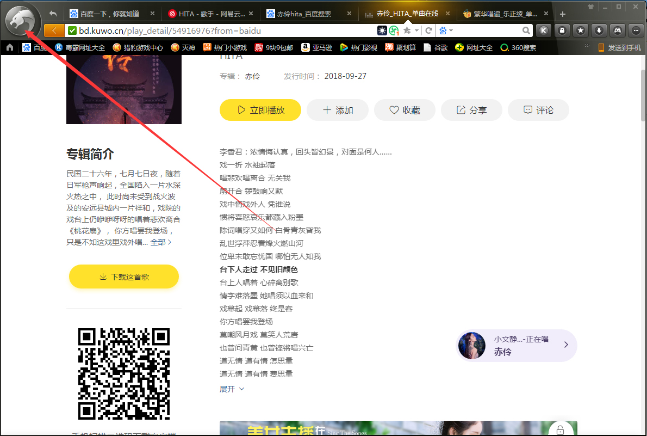Click the Cheetah browser logo
The image size is (647, 436).
coord(20,21)
